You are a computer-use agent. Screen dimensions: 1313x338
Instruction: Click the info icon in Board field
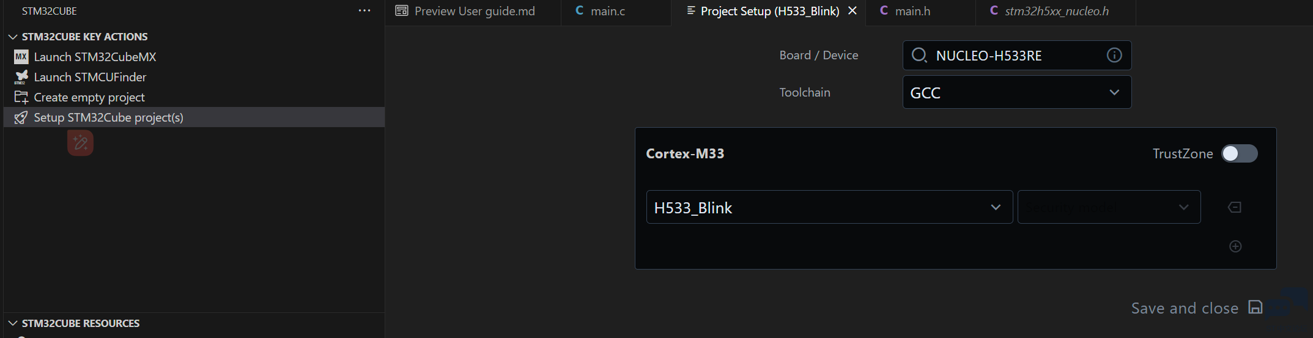click(x=1114, y=55)
